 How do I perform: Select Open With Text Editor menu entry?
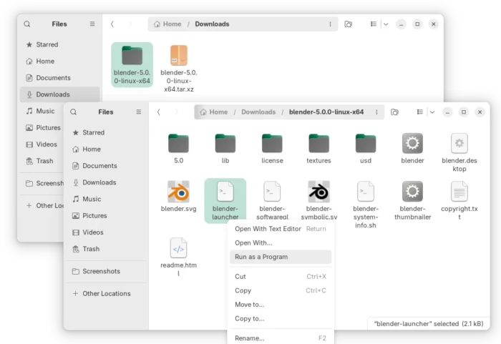coord(268,229)
